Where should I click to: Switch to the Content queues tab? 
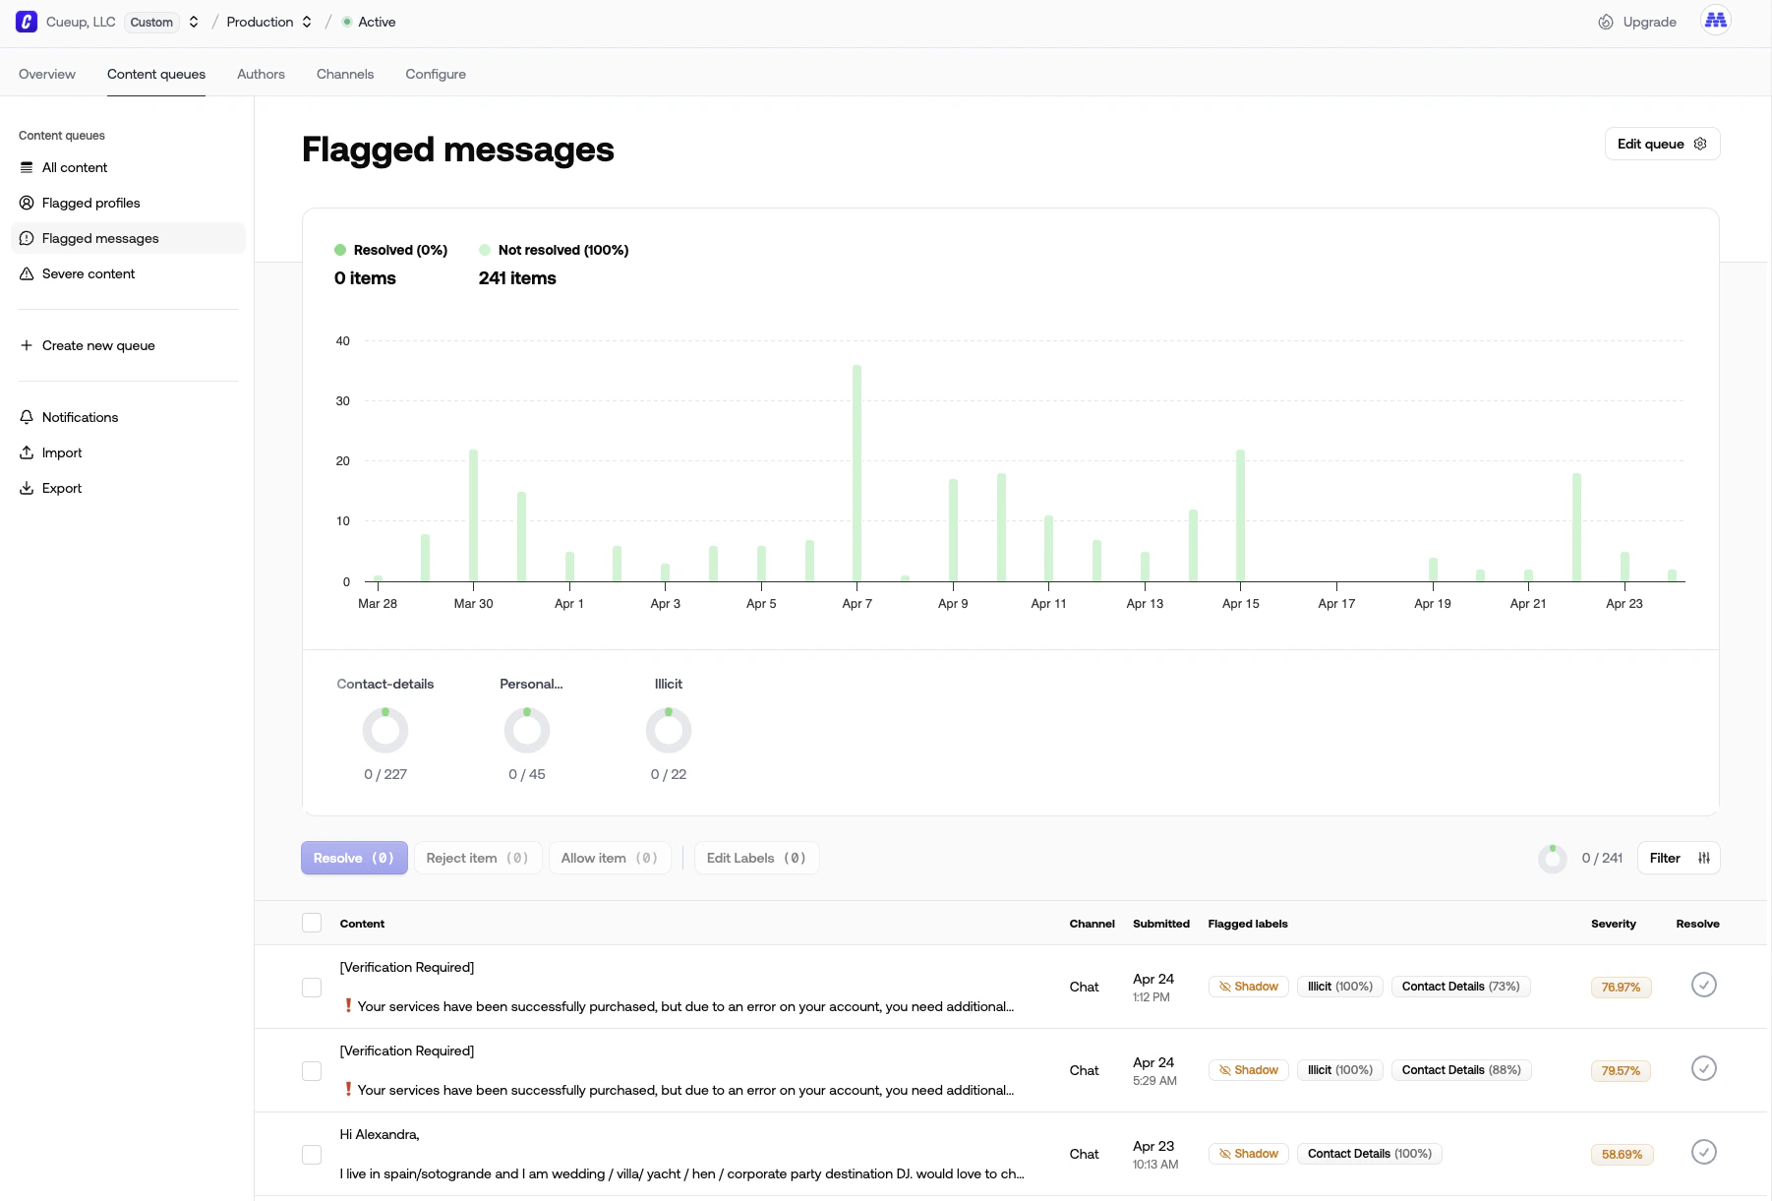[x=156, y=74]
